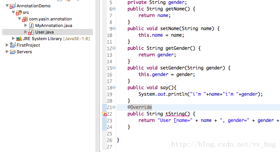Click 'return gender;' on line 13
Viewport: 280px width, 152px height.
point(157,55)
